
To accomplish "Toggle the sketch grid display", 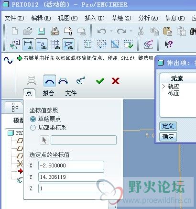I will point(55,44).
